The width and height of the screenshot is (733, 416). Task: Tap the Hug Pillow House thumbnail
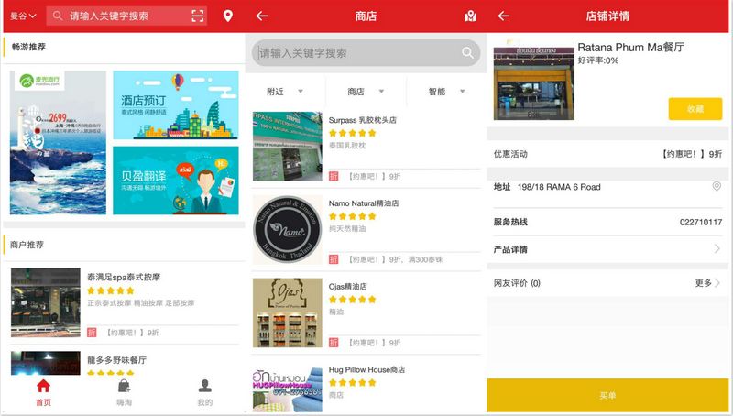point(288,389)
